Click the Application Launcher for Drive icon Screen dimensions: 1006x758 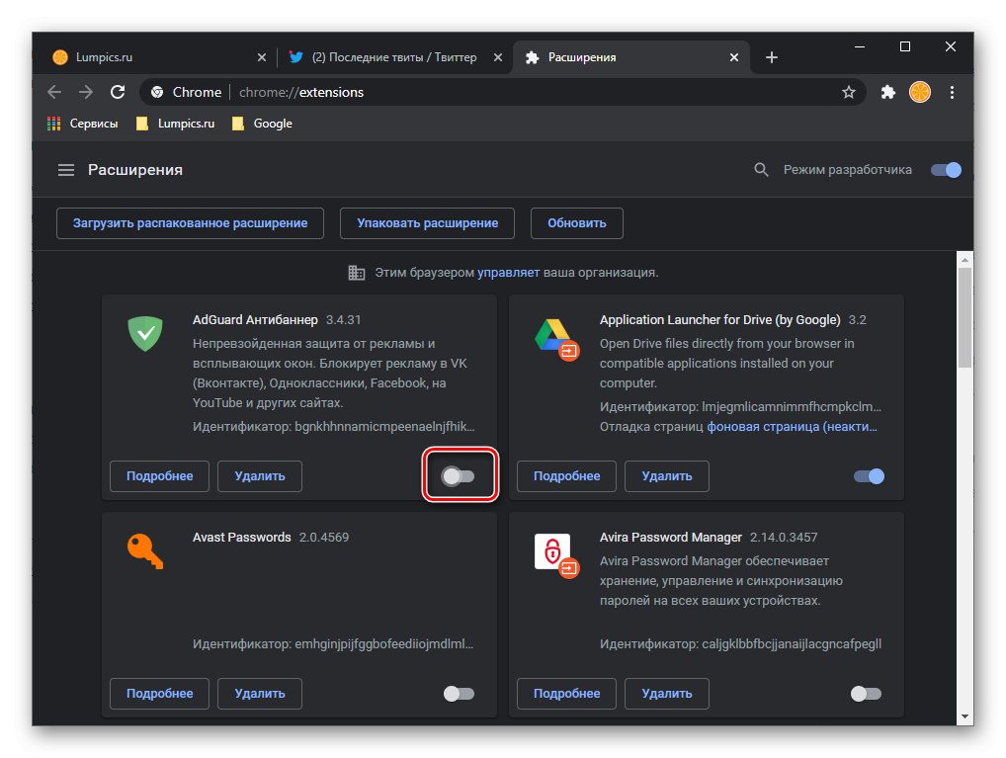[x=555, y=339]
